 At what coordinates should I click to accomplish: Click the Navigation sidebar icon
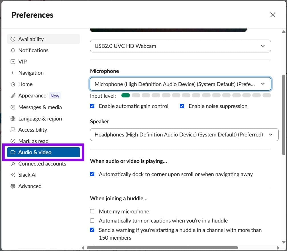coord(13,73)
